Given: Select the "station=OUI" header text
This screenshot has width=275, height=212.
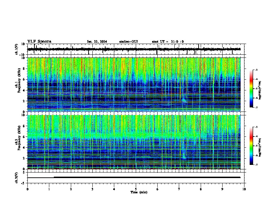Looking at the screenshot, I should [x=128, y=42].
